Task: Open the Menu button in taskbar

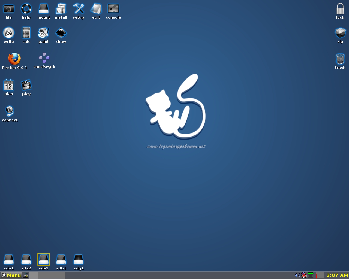Action: point(11,275)
